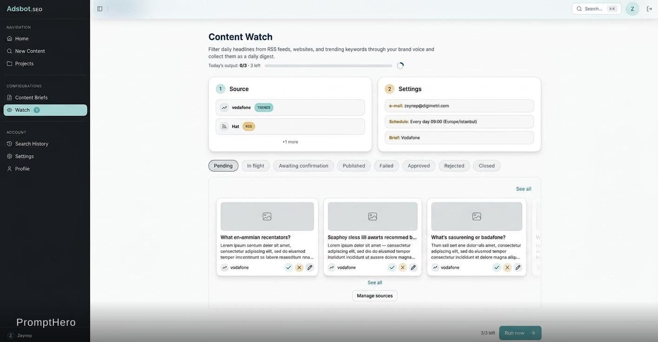Click the Search field at top
Viewport: 658px width, 342px height.
tap(597, 9)
